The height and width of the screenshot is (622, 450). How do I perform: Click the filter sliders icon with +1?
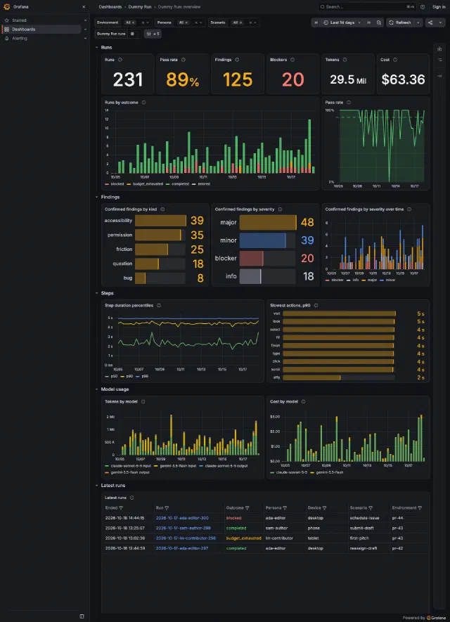(153, 34)
